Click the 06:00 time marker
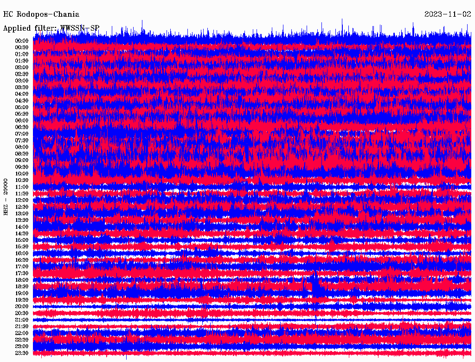Screen dimensions: 475x362 (22, 121)
